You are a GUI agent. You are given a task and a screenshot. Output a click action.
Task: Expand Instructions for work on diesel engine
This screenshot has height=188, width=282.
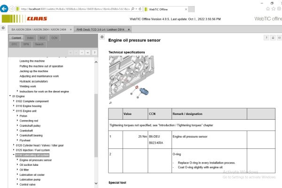pos(17,91)
